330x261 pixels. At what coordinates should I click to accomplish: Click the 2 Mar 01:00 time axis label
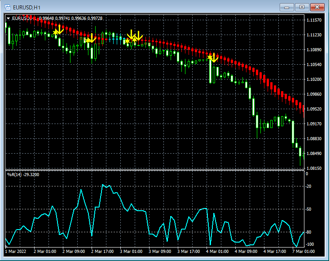coord(45,252)
